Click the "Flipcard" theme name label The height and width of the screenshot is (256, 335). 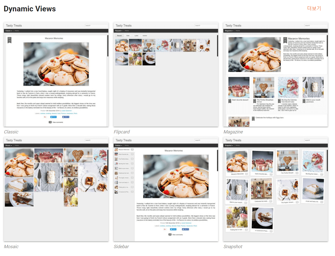[x=122, y=132]
